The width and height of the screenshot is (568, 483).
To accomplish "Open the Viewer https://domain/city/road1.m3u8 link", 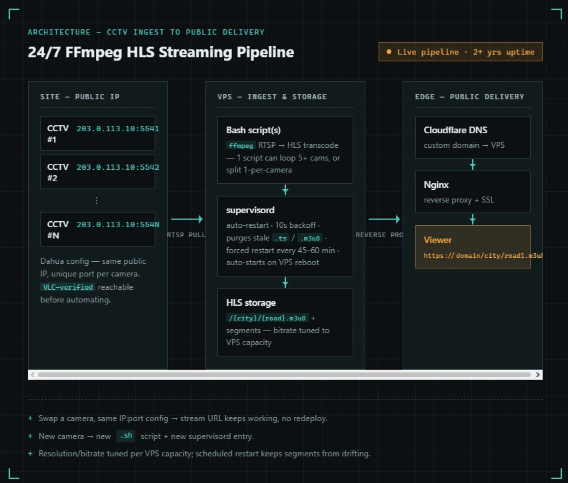I will (483, 256).
